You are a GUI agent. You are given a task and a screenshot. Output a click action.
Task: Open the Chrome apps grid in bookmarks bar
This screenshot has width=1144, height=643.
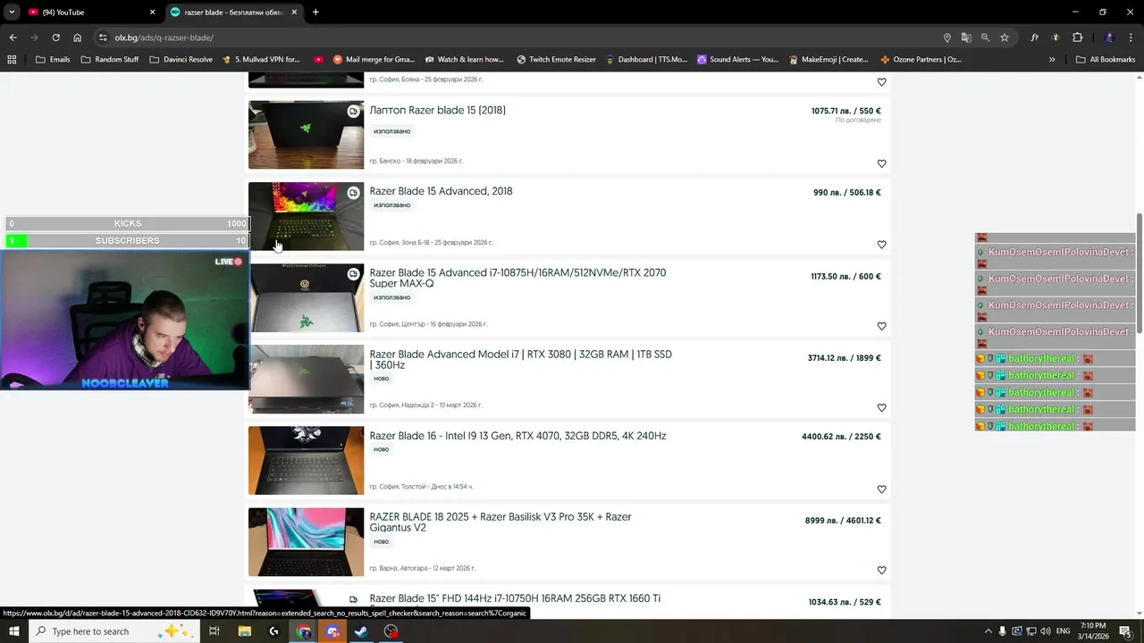[x=12, y=60]
